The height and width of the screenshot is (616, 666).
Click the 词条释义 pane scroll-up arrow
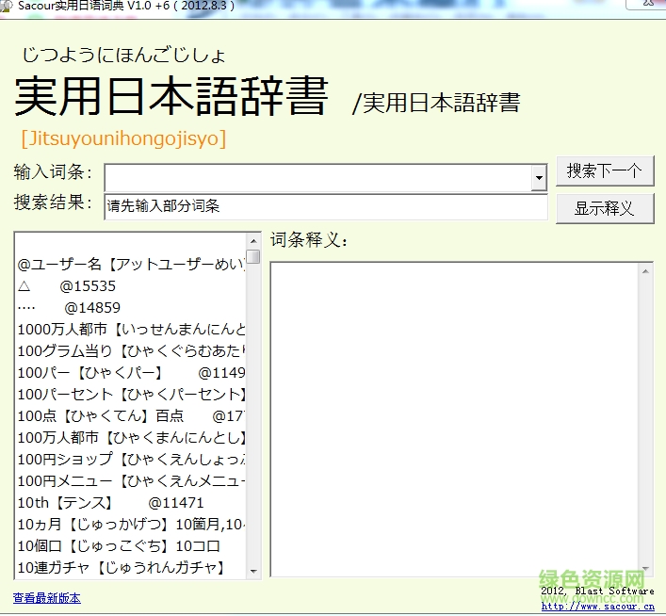tap(645, 271)
